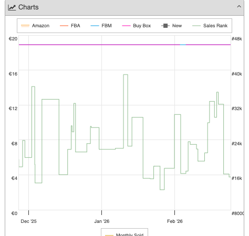
Task: Click the #40k rank axis label
Action: tap(237, 74)
